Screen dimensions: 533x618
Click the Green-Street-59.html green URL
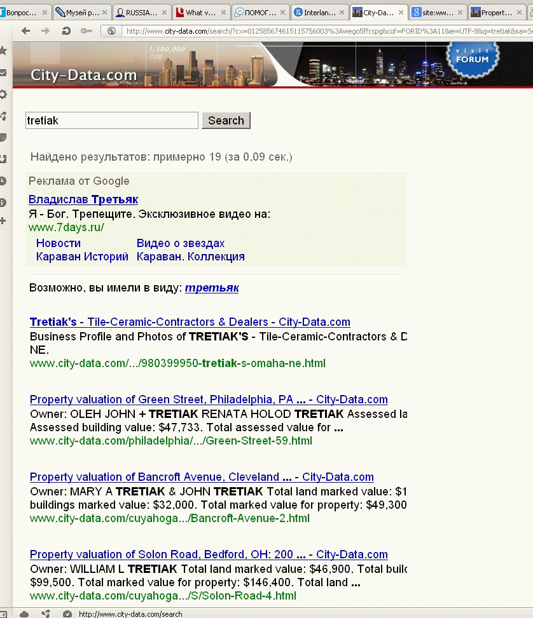pyautogui.click(x=171, y=441)
